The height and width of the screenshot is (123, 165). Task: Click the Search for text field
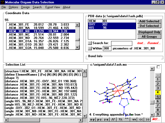point(121,43)
